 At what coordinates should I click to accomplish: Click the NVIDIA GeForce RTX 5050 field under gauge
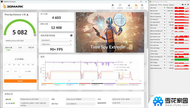(x=20, y=41)
